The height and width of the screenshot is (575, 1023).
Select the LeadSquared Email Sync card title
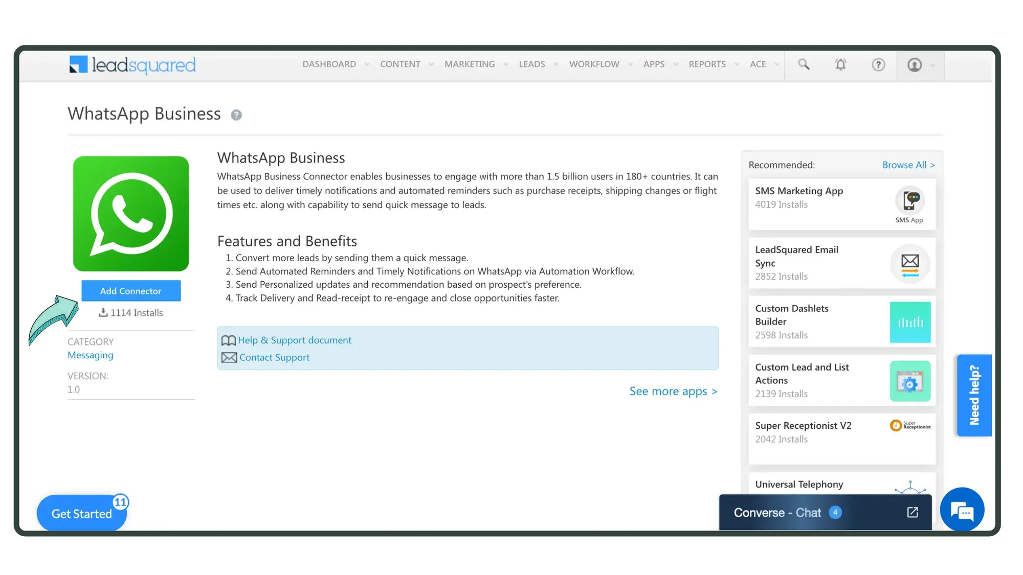(796, 256)
